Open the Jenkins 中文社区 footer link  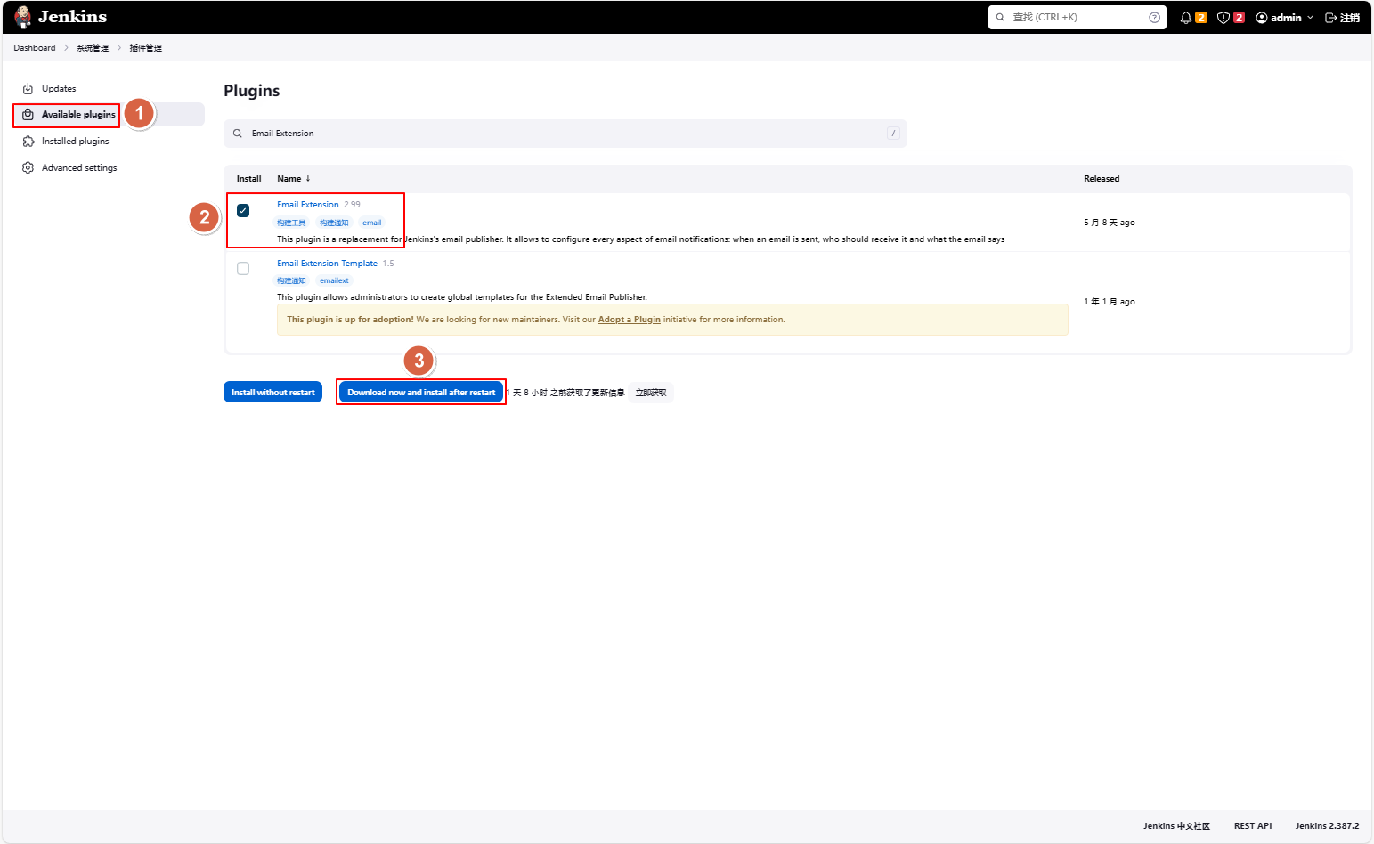pos(1177,826)
